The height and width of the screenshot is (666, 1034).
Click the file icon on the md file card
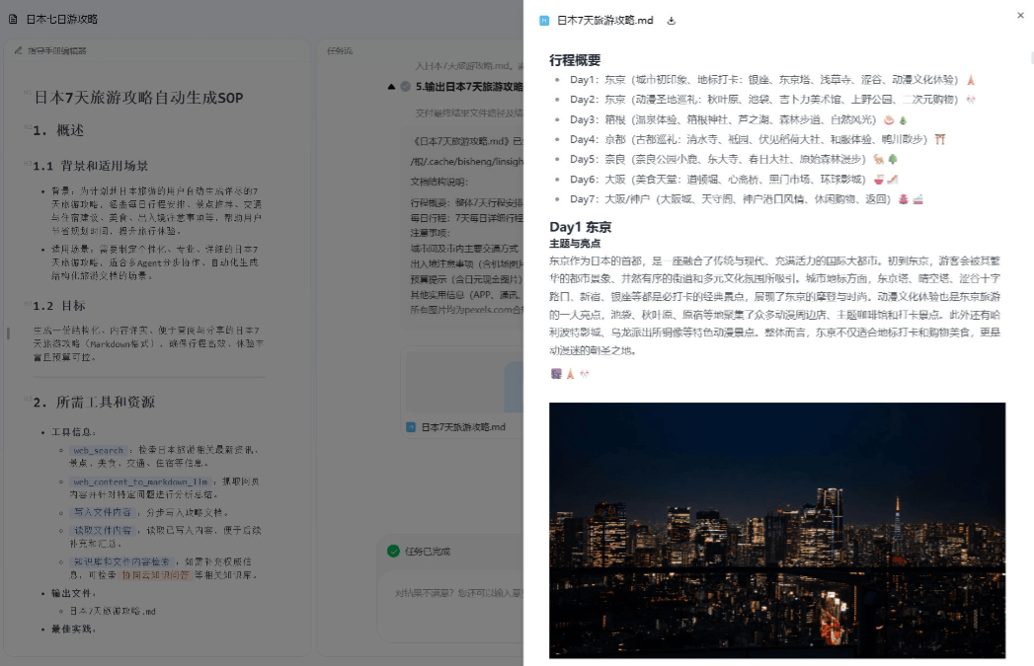[x=411, y=426]
